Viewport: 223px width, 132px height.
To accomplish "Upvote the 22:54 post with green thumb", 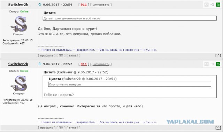I will point(218,5).
